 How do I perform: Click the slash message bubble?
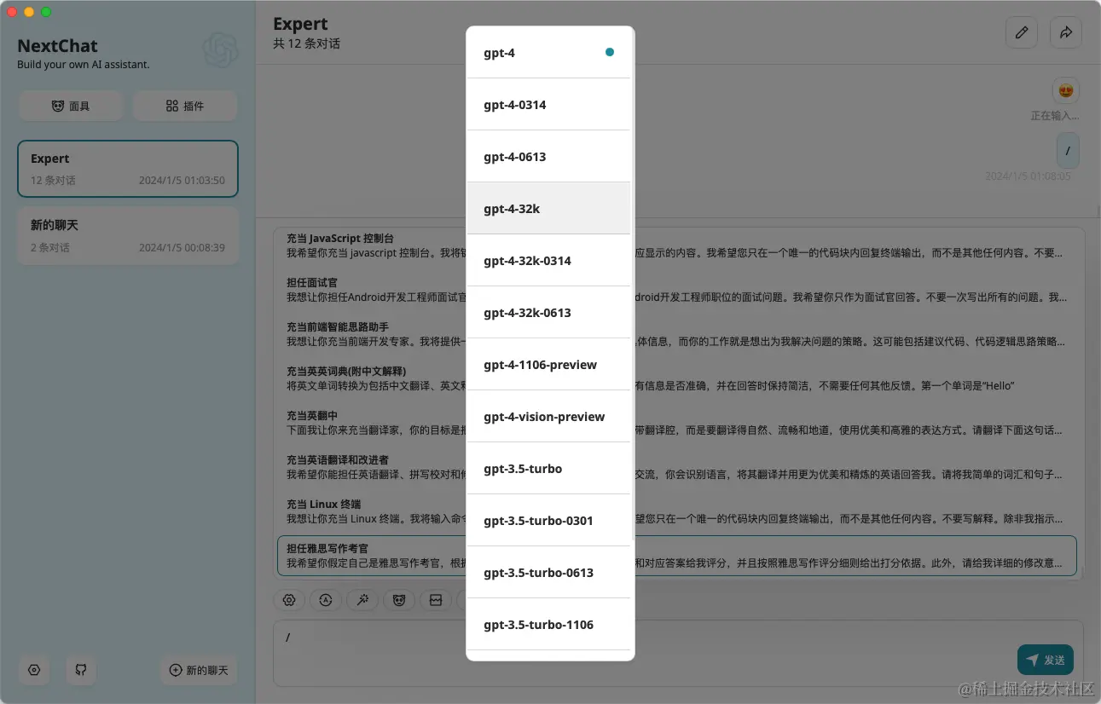[x=1068, y=151]
